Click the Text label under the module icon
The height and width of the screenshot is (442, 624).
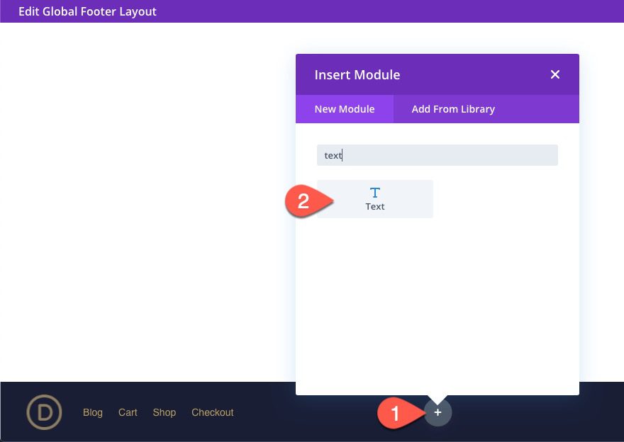(x=374, y=206)
